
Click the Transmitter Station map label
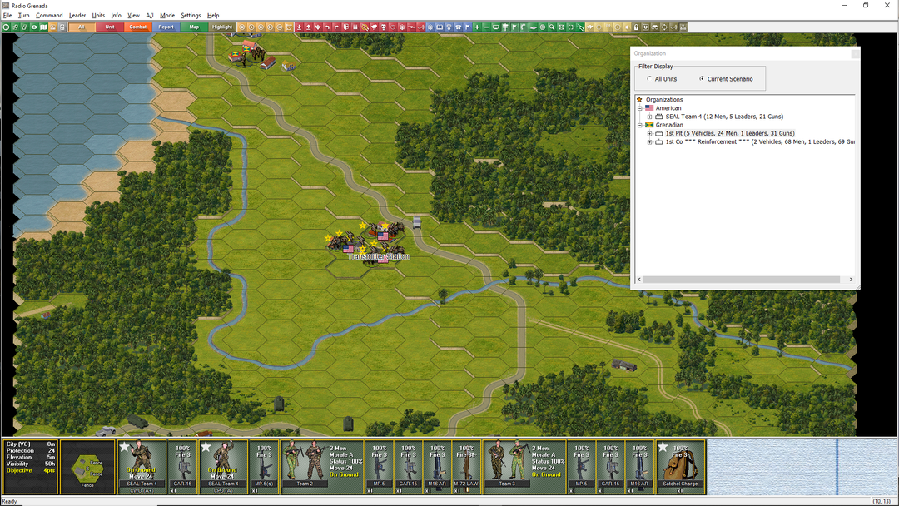tap(379, 256)
